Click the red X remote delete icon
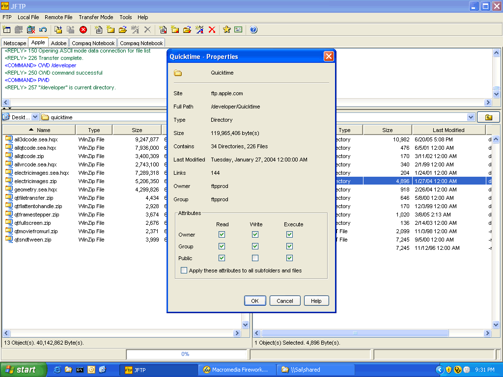Viewport: 503px width, 377px height. (x=212, y=30)
